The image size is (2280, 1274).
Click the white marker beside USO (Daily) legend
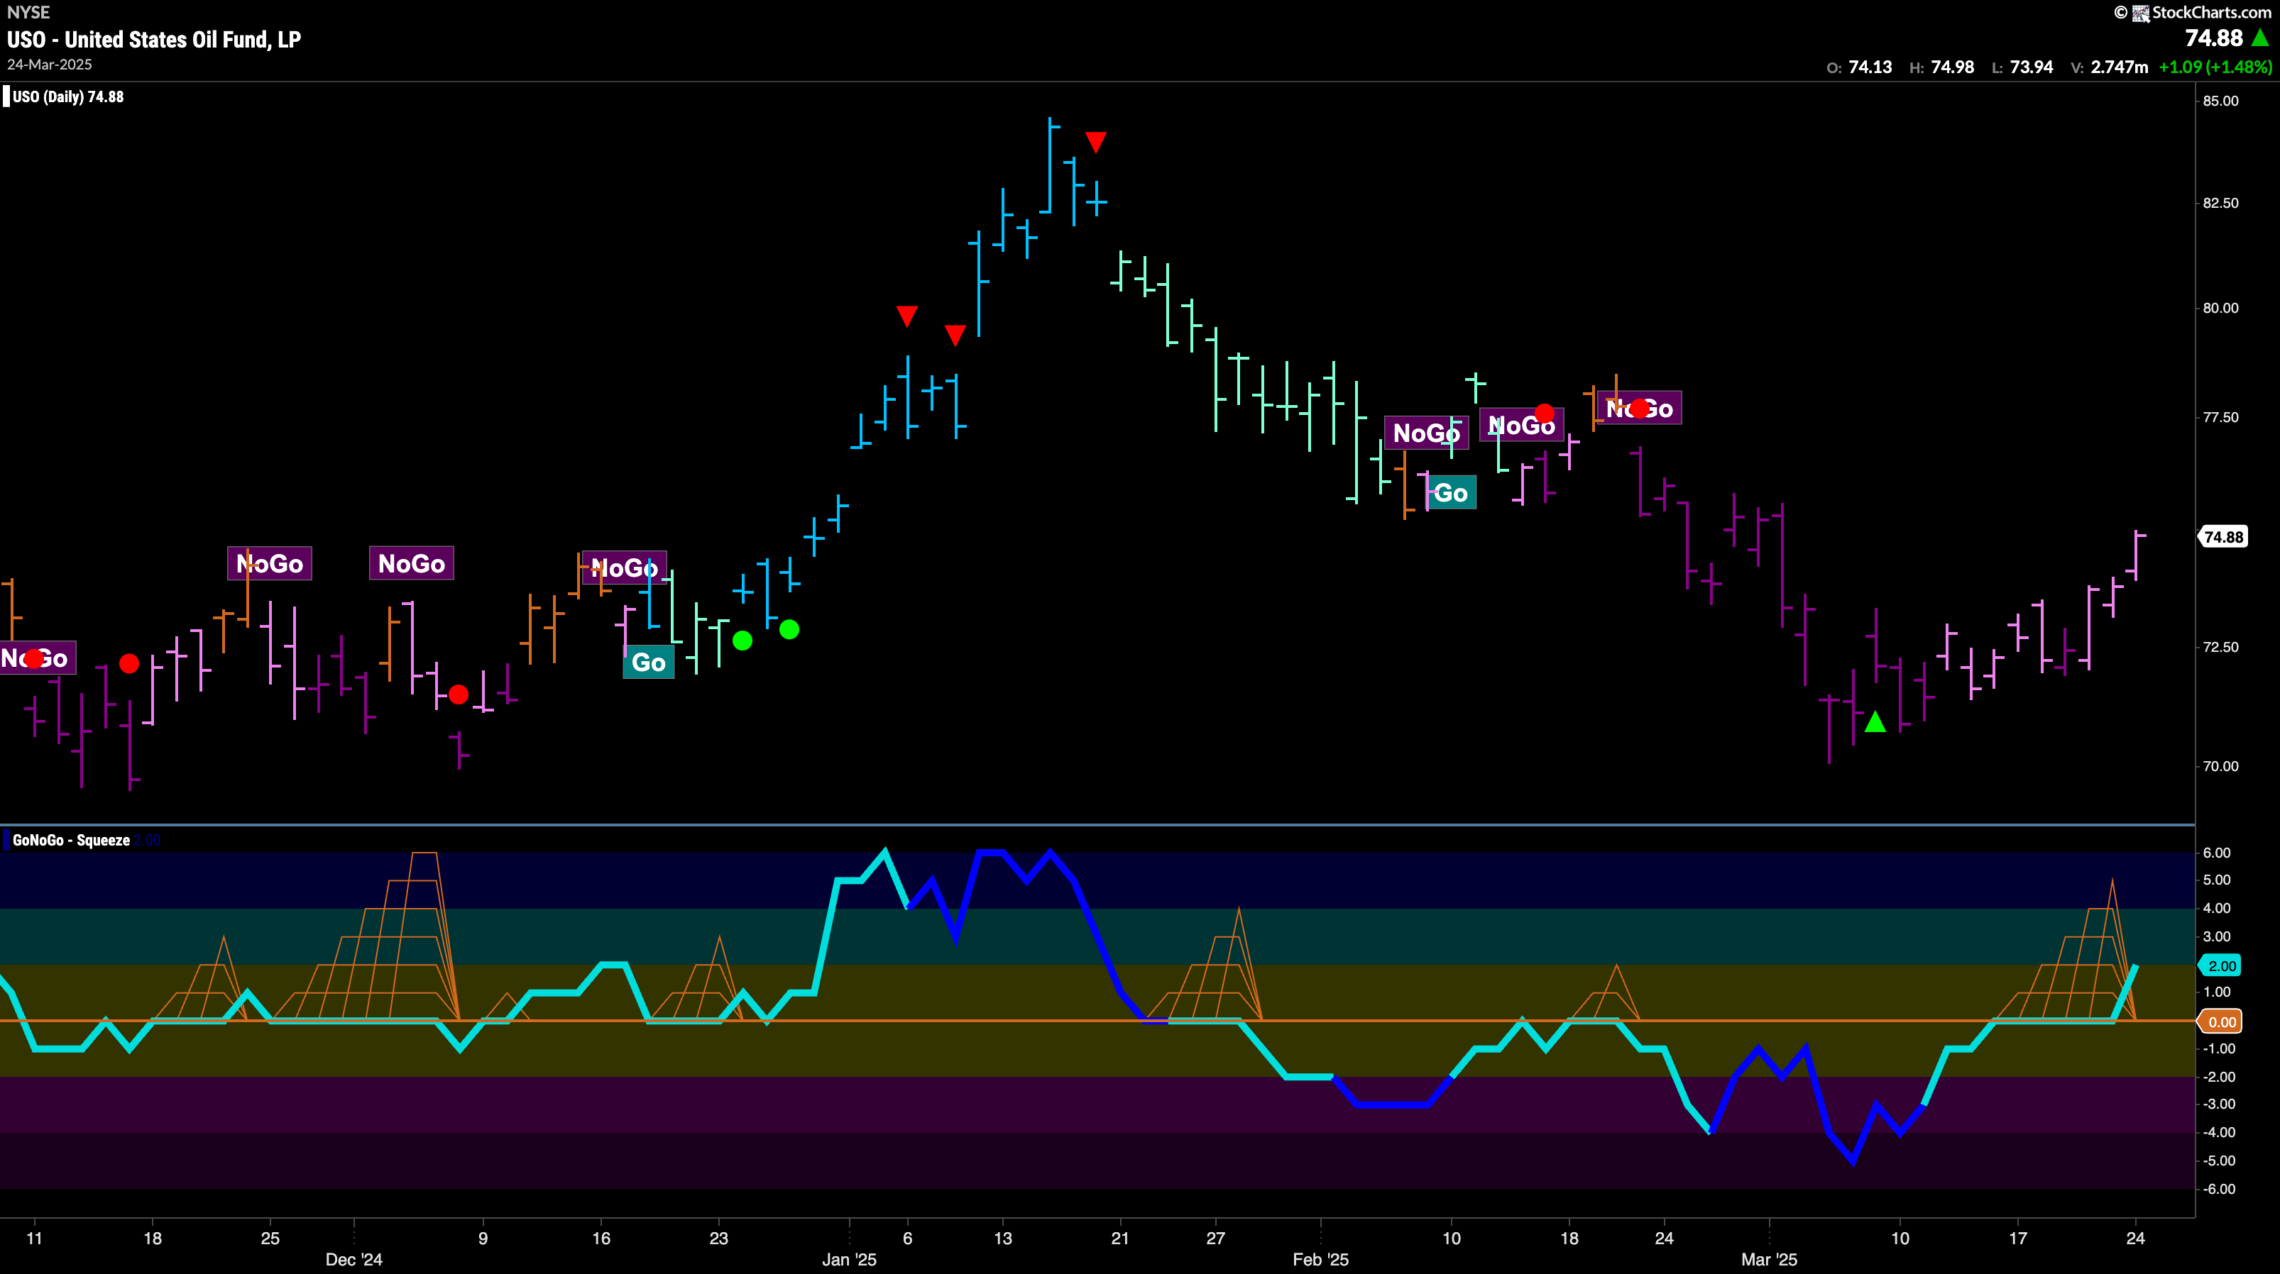[x=6, y=96]
